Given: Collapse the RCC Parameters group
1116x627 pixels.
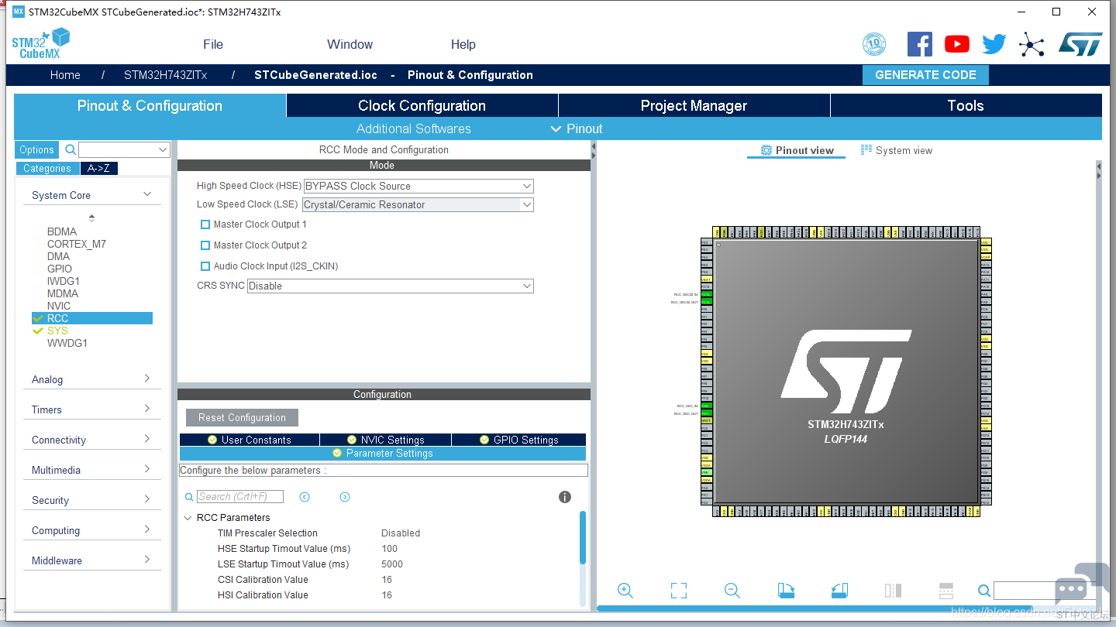Looking at the screenshot, I should (188, 518).
